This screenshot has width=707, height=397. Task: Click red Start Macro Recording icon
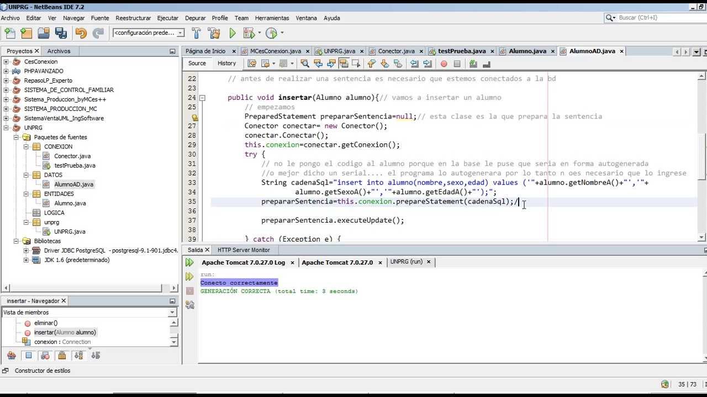pos(444,64)
